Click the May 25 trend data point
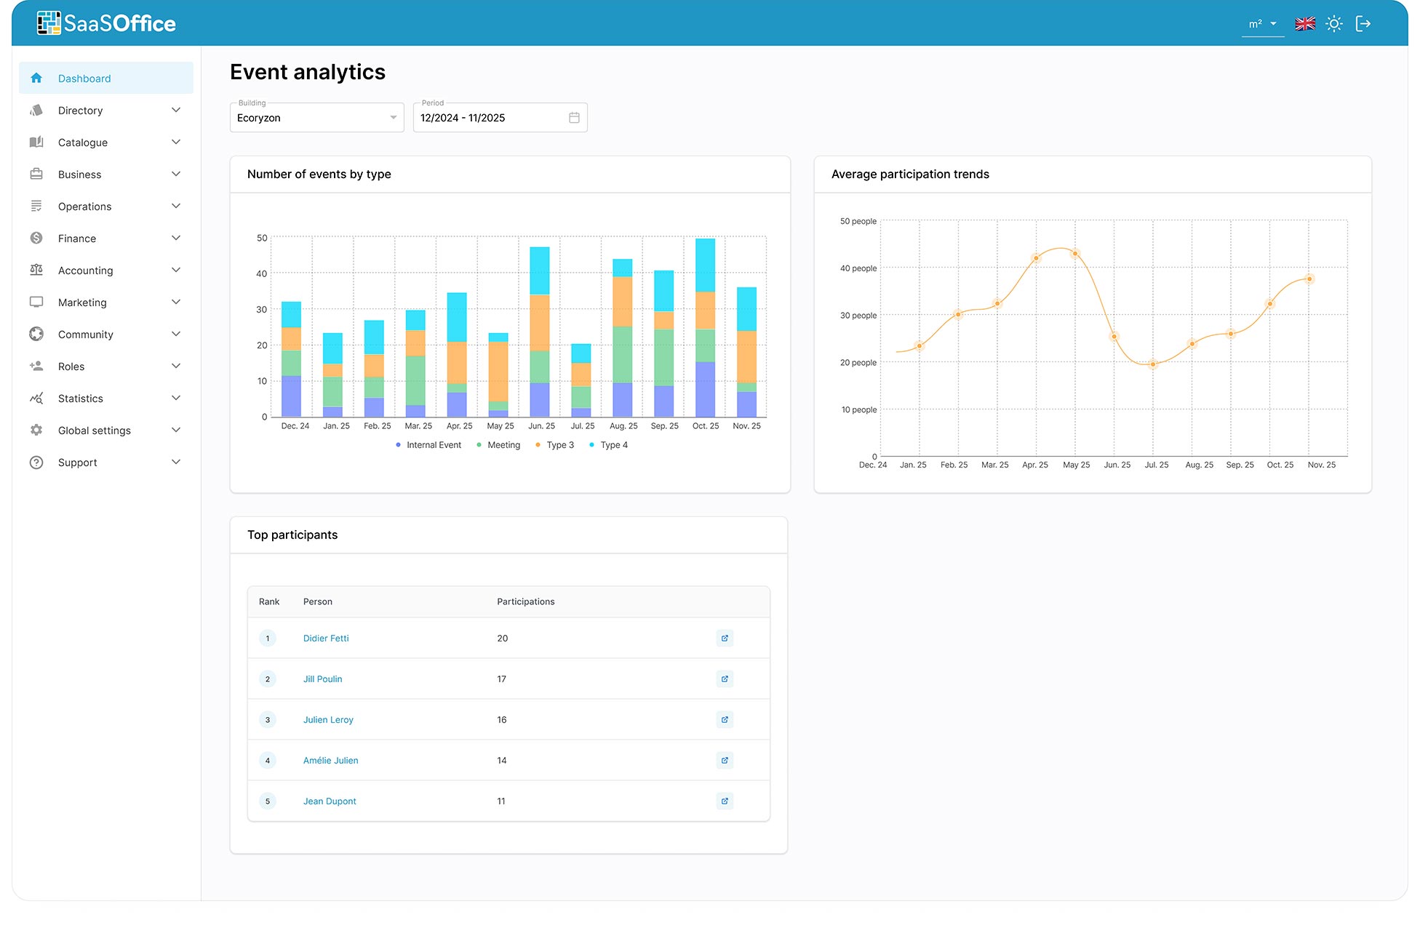The width and height of the screenshot is (1420, 925). 1075,254
